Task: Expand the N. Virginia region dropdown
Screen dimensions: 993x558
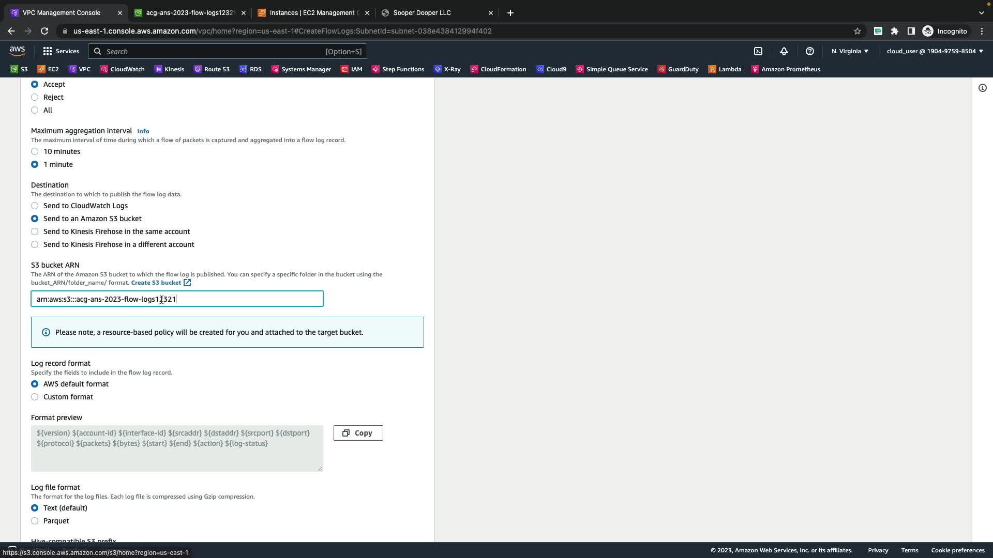Action: pos(850,51)
